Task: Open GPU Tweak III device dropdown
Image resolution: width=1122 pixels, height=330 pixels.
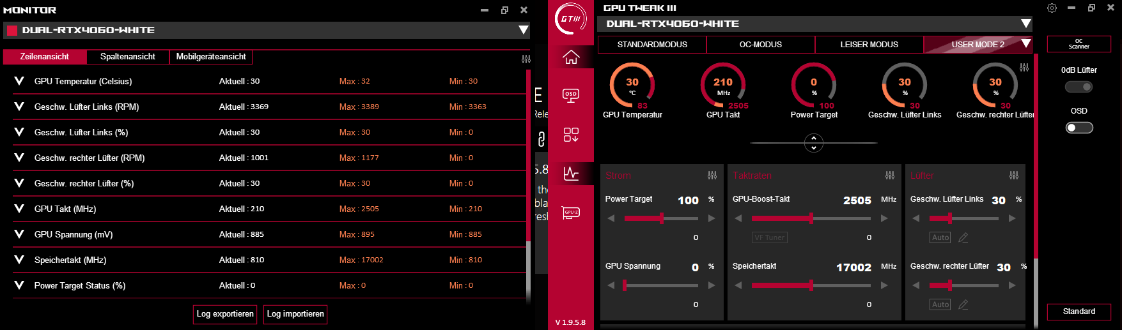Action: tap(1026, 24)
